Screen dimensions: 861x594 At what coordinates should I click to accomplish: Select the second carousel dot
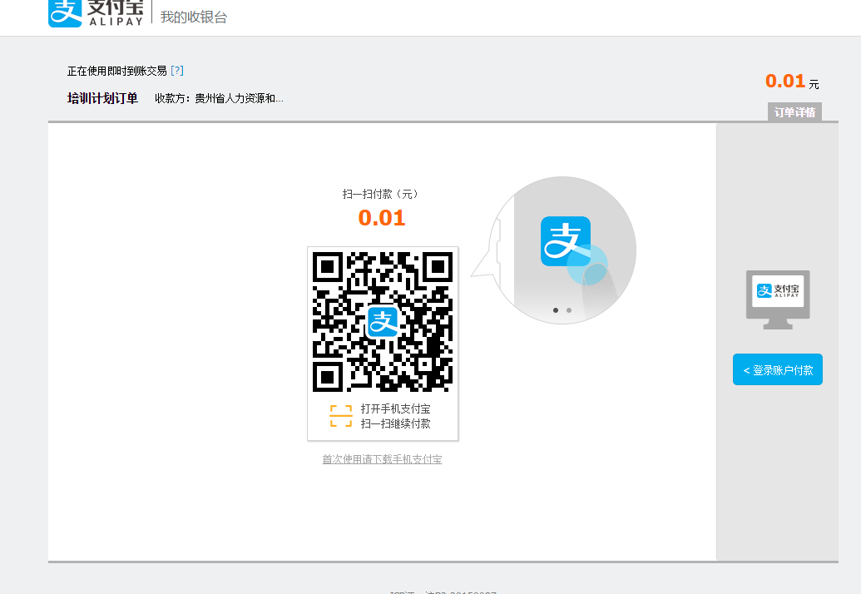pyautogui.click(x=569, y=310)
